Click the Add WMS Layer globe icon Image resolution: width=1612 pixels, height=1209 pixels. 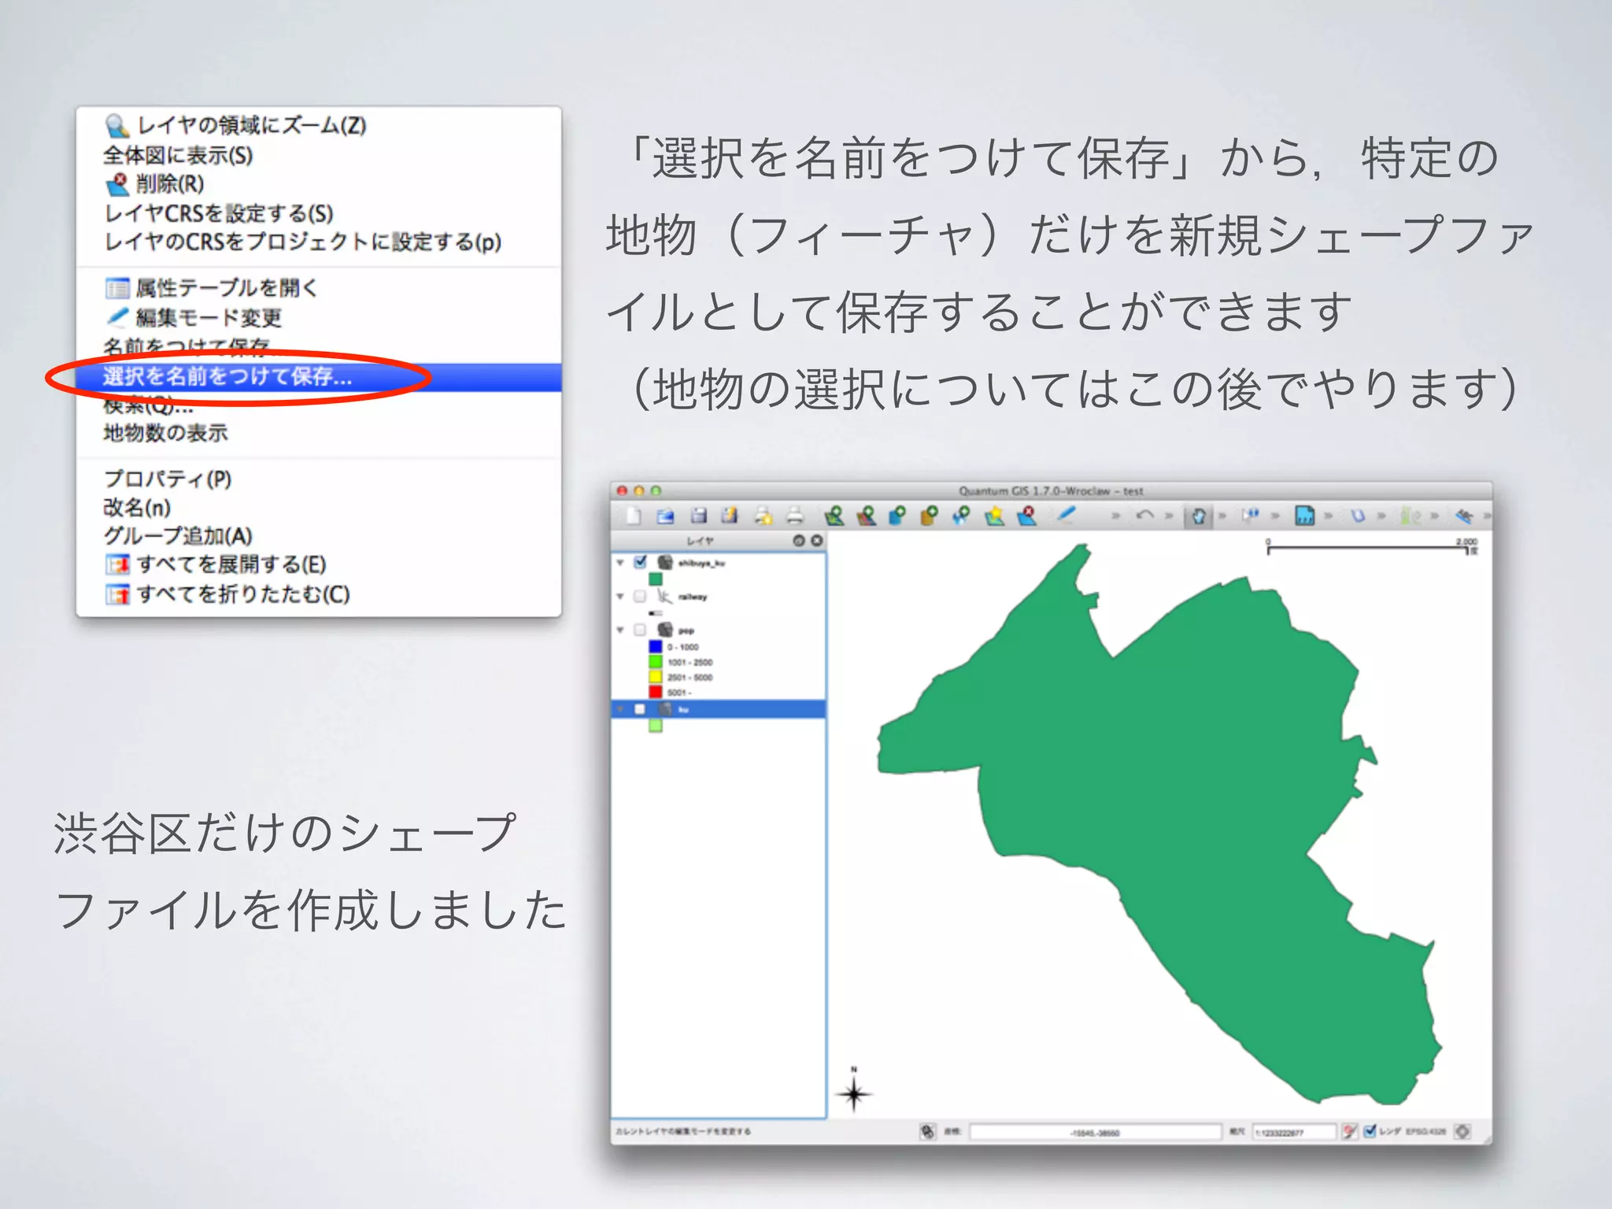[x=961, y=516]
